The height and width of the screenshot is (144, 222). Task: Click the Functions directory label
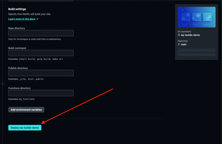(19, 88)
